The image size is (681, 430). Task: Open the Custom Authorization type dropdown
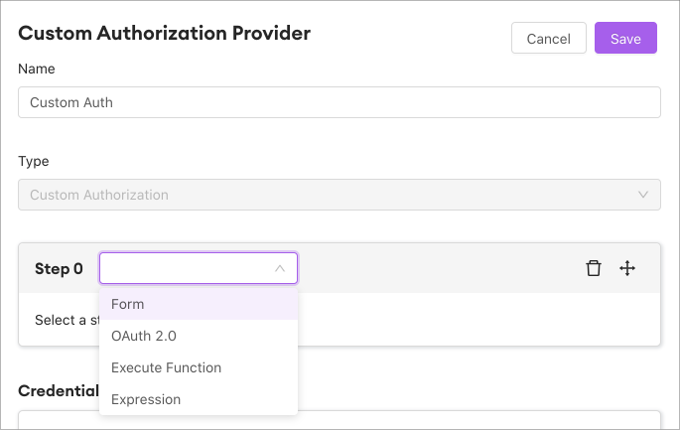click(x=339, y=195)
